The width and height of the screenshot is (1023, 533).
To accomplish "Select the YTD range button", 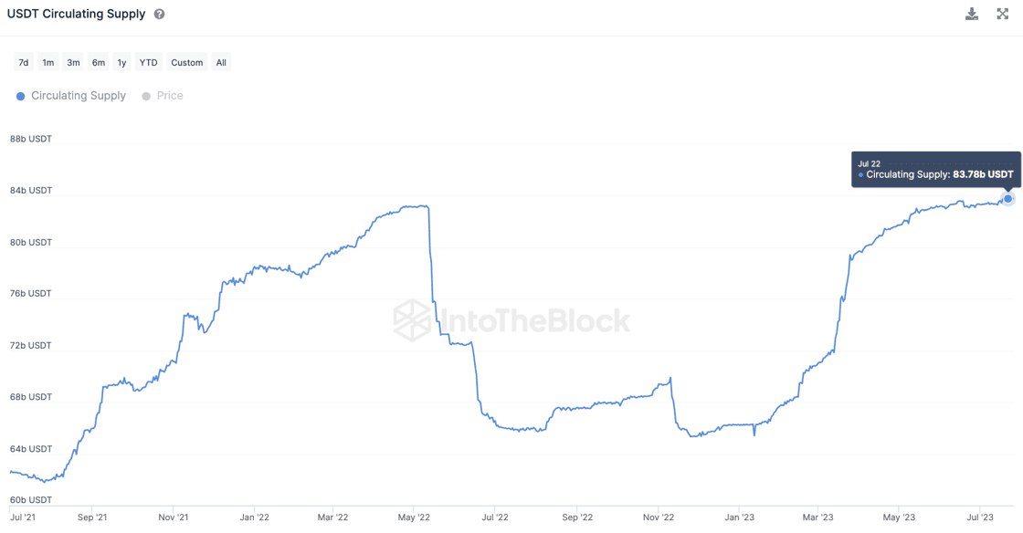I will point(148,63).
